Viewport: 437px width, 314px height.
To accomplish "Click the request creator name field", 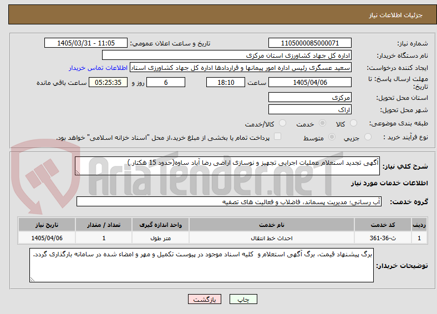I will pyautogui.click(x=241, y=68).
